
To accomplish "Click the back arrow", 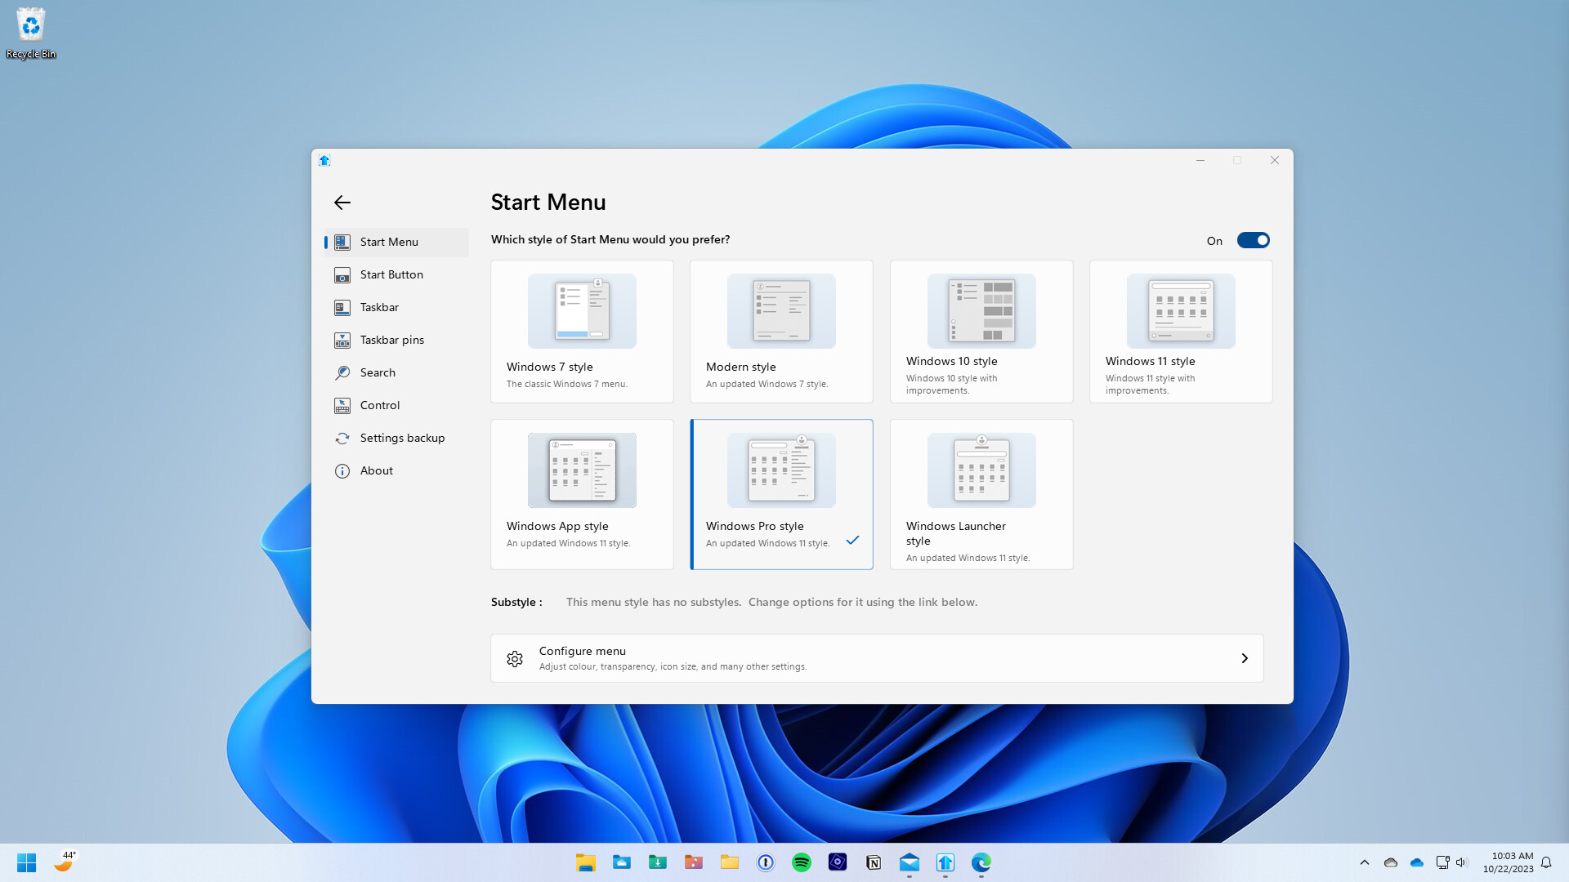I will click(342, 202).
